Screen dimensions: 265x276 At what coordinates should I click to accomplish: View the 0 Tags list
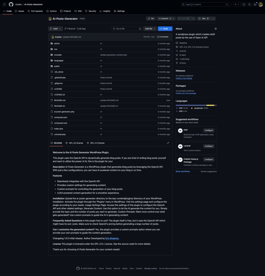click(81, 29)
